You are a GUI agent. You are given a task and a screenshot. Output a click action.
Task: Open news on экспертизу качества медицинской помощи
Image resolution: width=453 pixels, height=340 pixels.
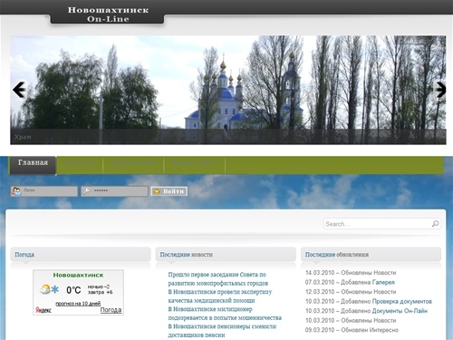tap(220, 296)
